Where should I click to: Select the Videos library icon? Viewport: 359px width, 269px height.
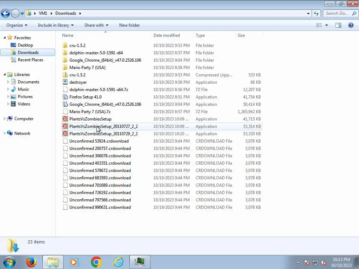tap(14, 104)
